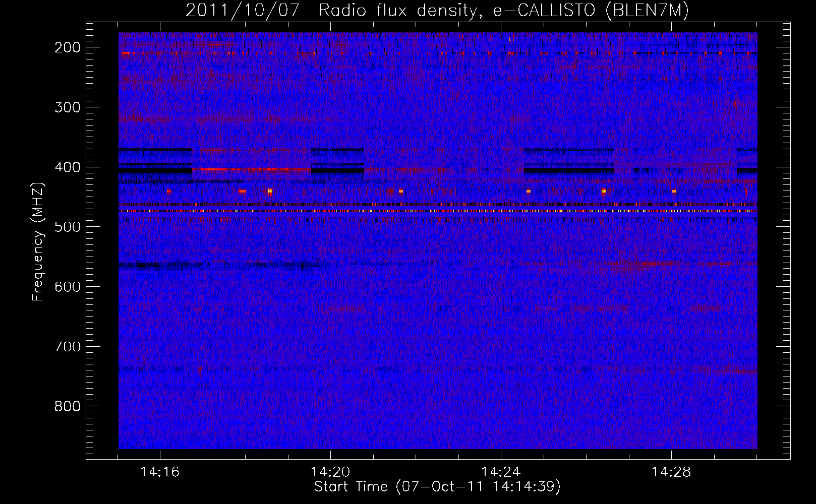Click the 600 frequency tick label
Image resolution: width=816 pixels, height=504 pixels.
point(68,287)
